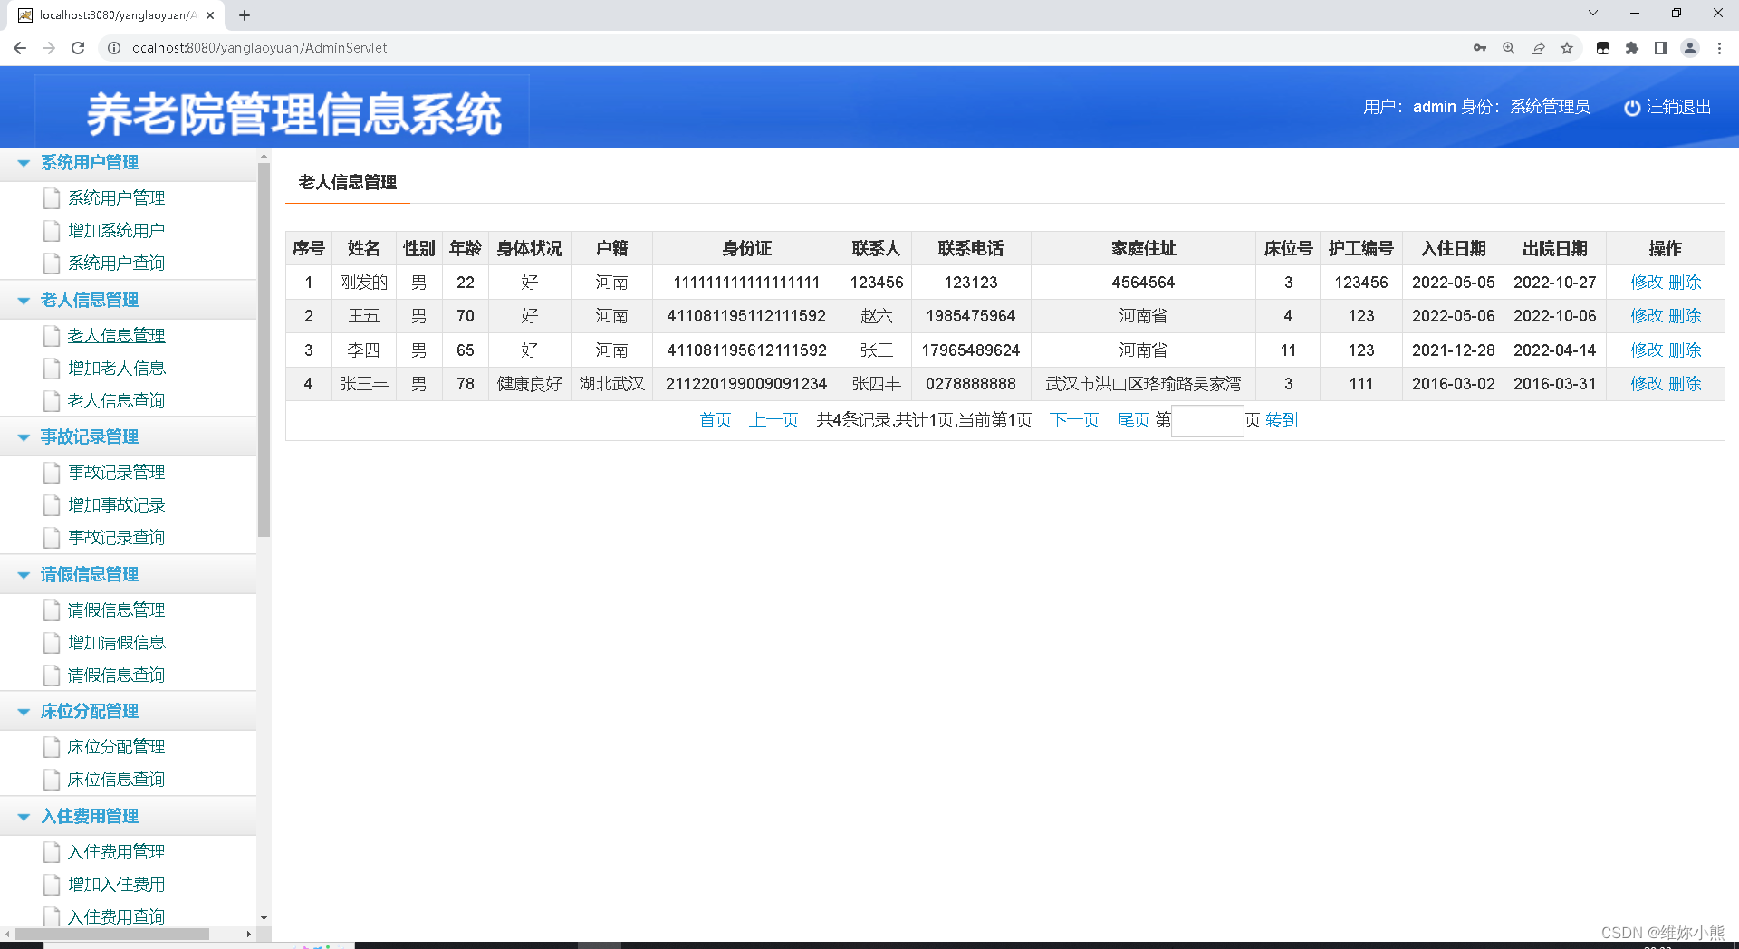Click the browser profile avatar icon
Screen dimensions: 1739x949
click(1690, 48)
